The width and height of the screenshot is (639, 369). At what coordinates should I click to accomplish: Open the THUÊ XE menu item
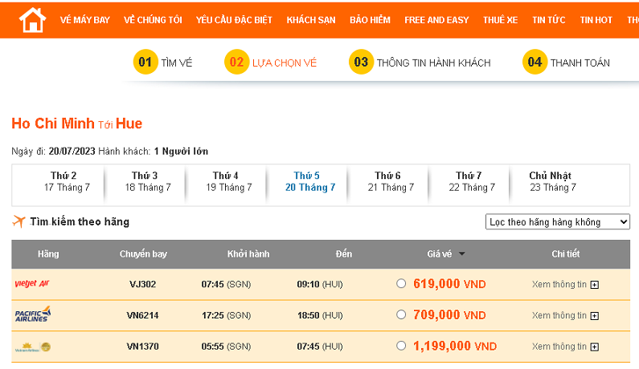tap(501, 20)
